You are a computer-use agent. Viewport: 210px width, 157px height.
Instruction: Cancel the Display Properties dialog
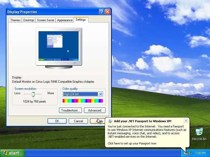pos(78,121)
